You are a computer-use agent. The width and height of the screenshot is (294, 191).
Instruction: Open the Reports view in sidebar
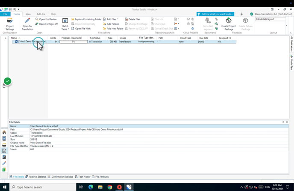coord(4,157)
